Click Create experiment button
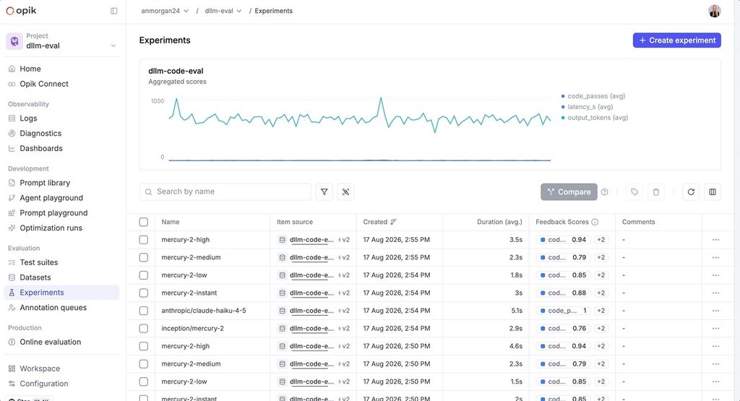Screen dimensions: 740x401 (676, 40)
